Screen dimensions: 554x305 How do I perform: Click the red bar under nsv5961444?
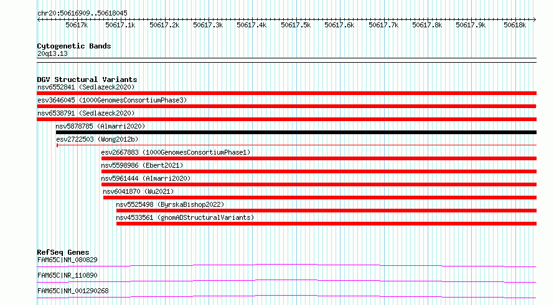(x=319, y=184)
